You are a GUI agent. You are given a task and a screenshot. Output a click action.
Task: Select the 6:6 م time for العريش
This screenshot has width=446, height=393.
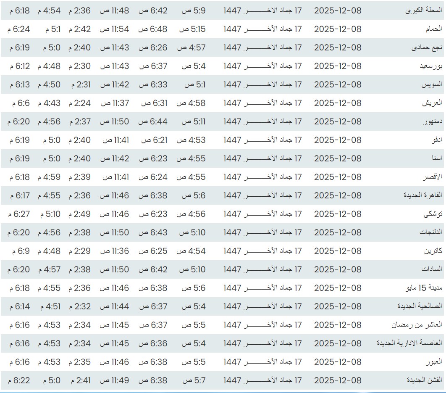(x=21, y=103)
